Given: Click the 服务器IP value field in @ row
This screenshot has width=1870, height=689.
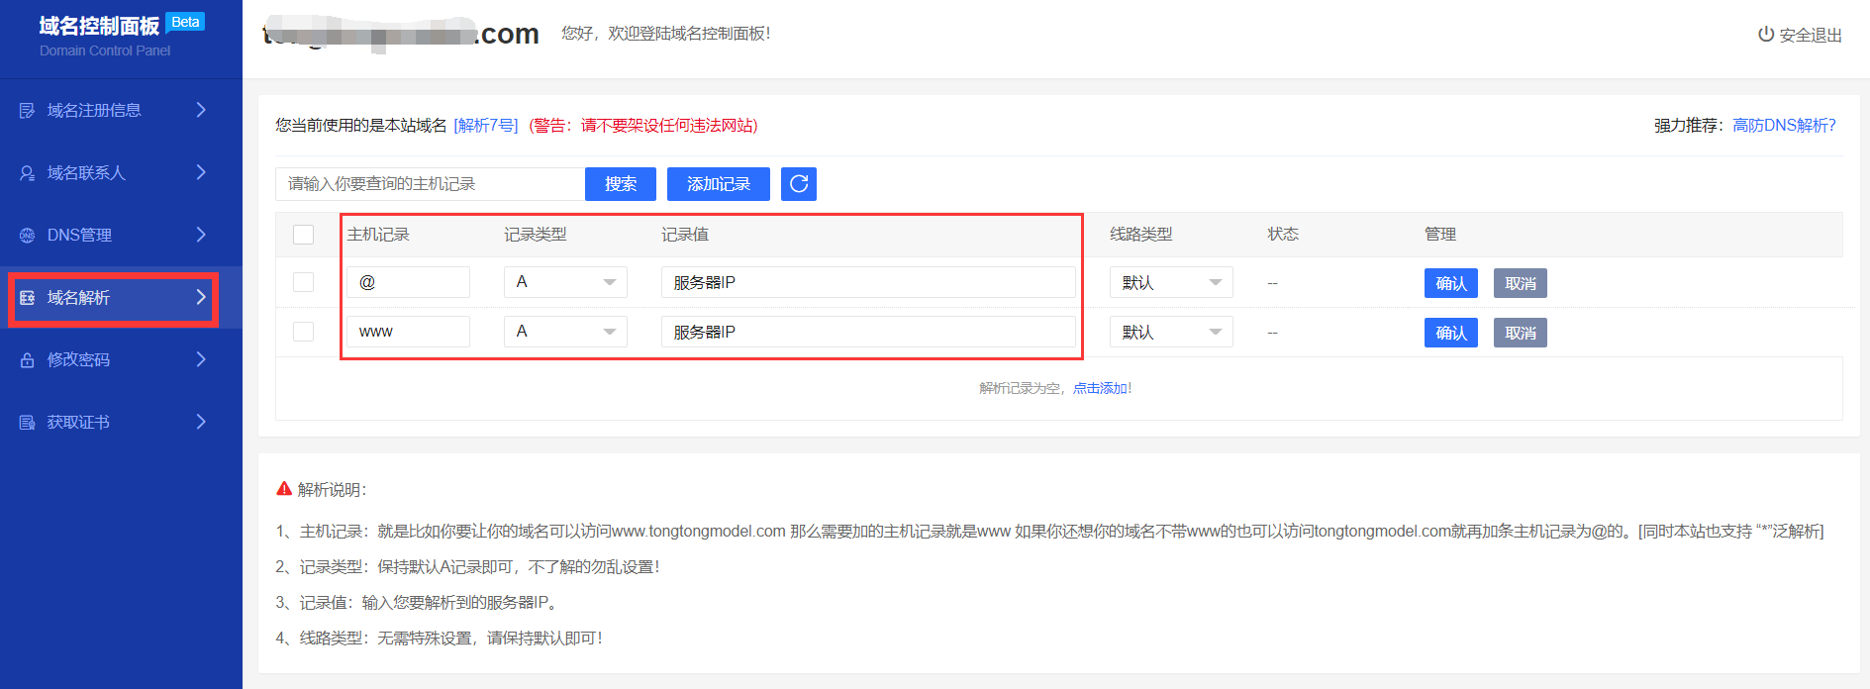Looking at the screenshot, I should click(868, 282).
